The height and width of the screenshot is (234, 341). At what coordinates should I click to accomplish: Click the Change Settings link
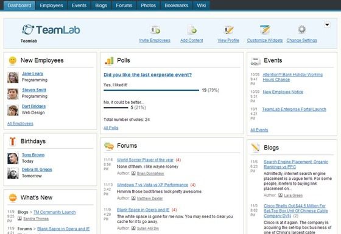[302, 40]
